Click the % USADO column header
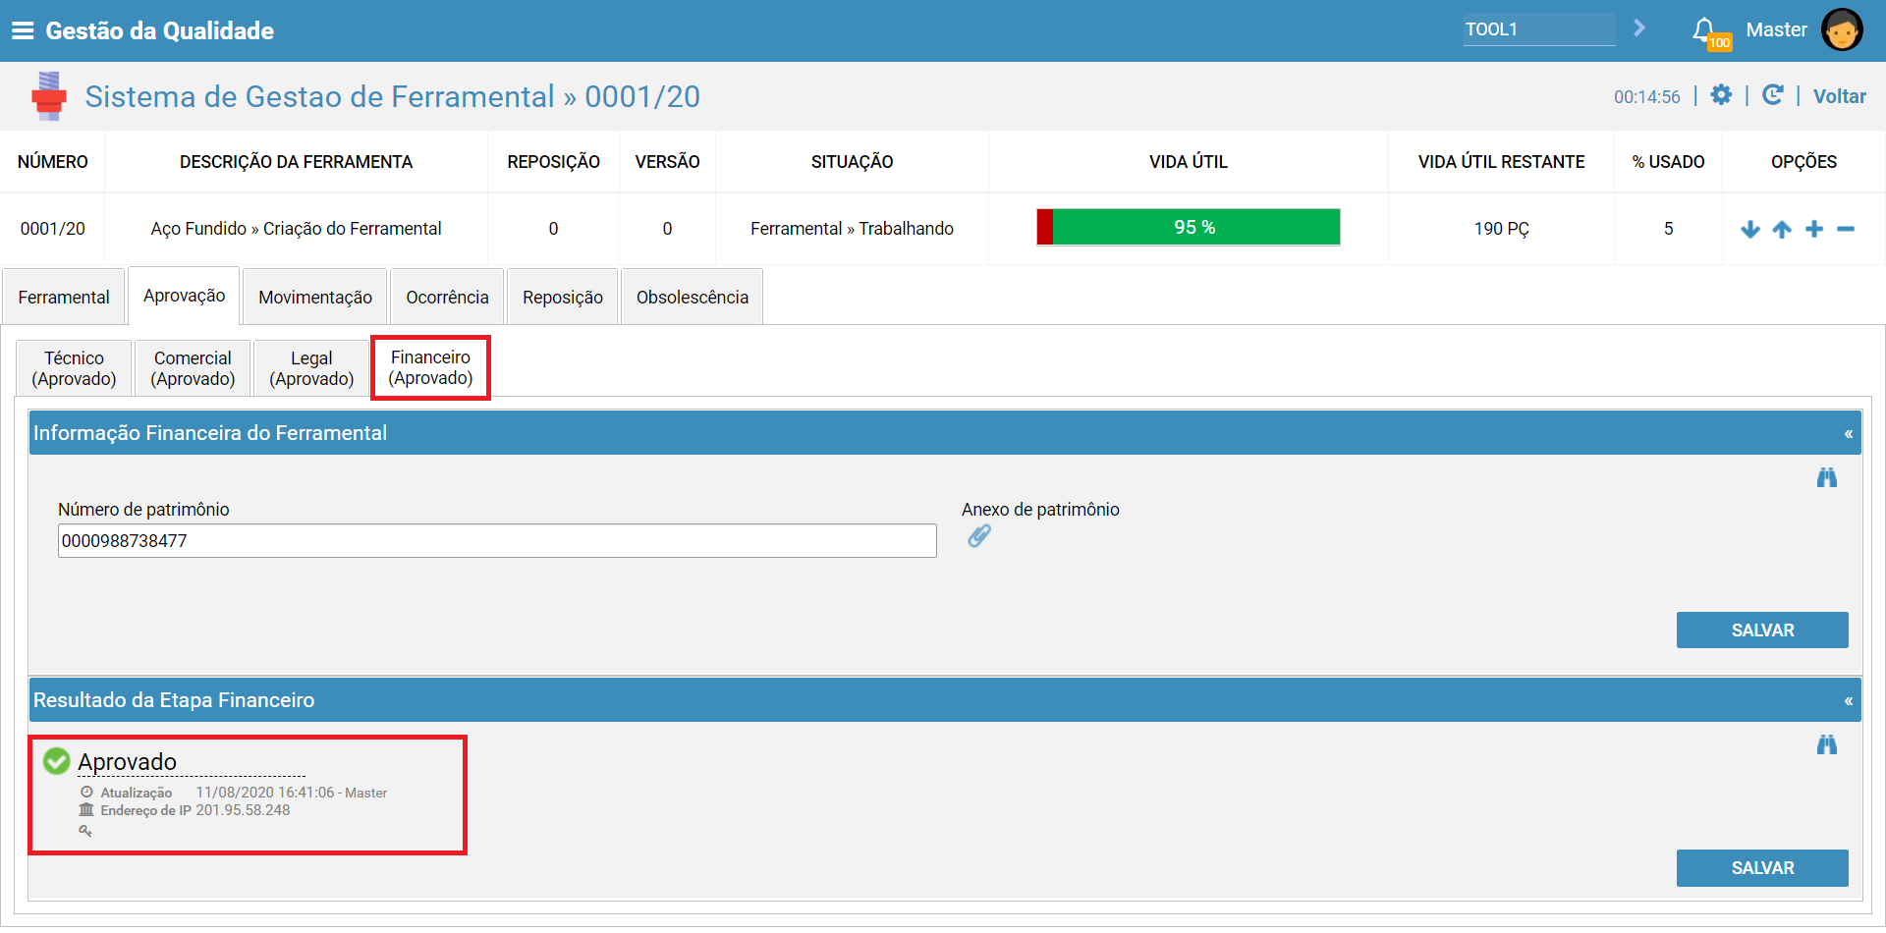The image size is (1886, 933). (1668, 162)
